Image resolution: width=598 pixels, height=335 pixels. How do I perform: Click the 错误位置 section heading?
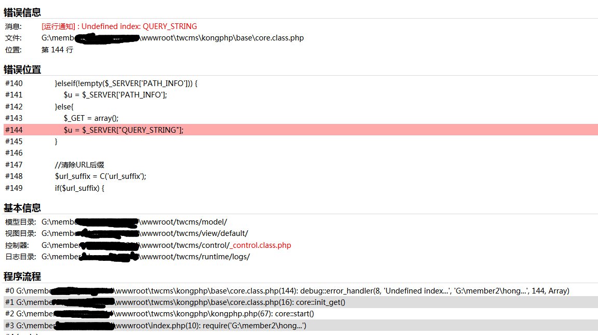coord(22,69)
